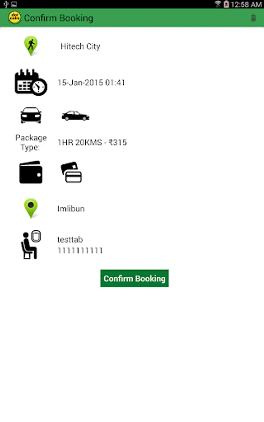Open the calendar and clock icon
264x422 pixels.
click(x=31, y=83)
